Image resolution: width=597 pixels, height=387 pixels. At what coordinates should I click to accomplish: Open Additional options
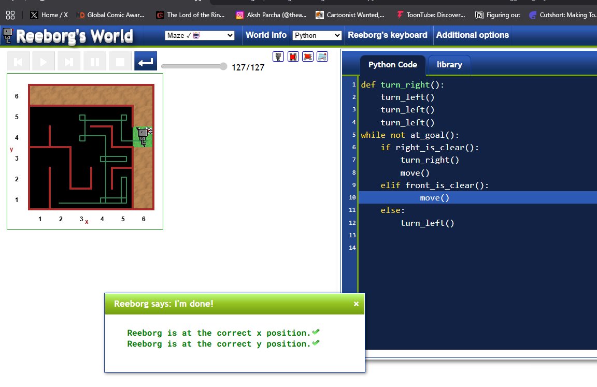472,35
